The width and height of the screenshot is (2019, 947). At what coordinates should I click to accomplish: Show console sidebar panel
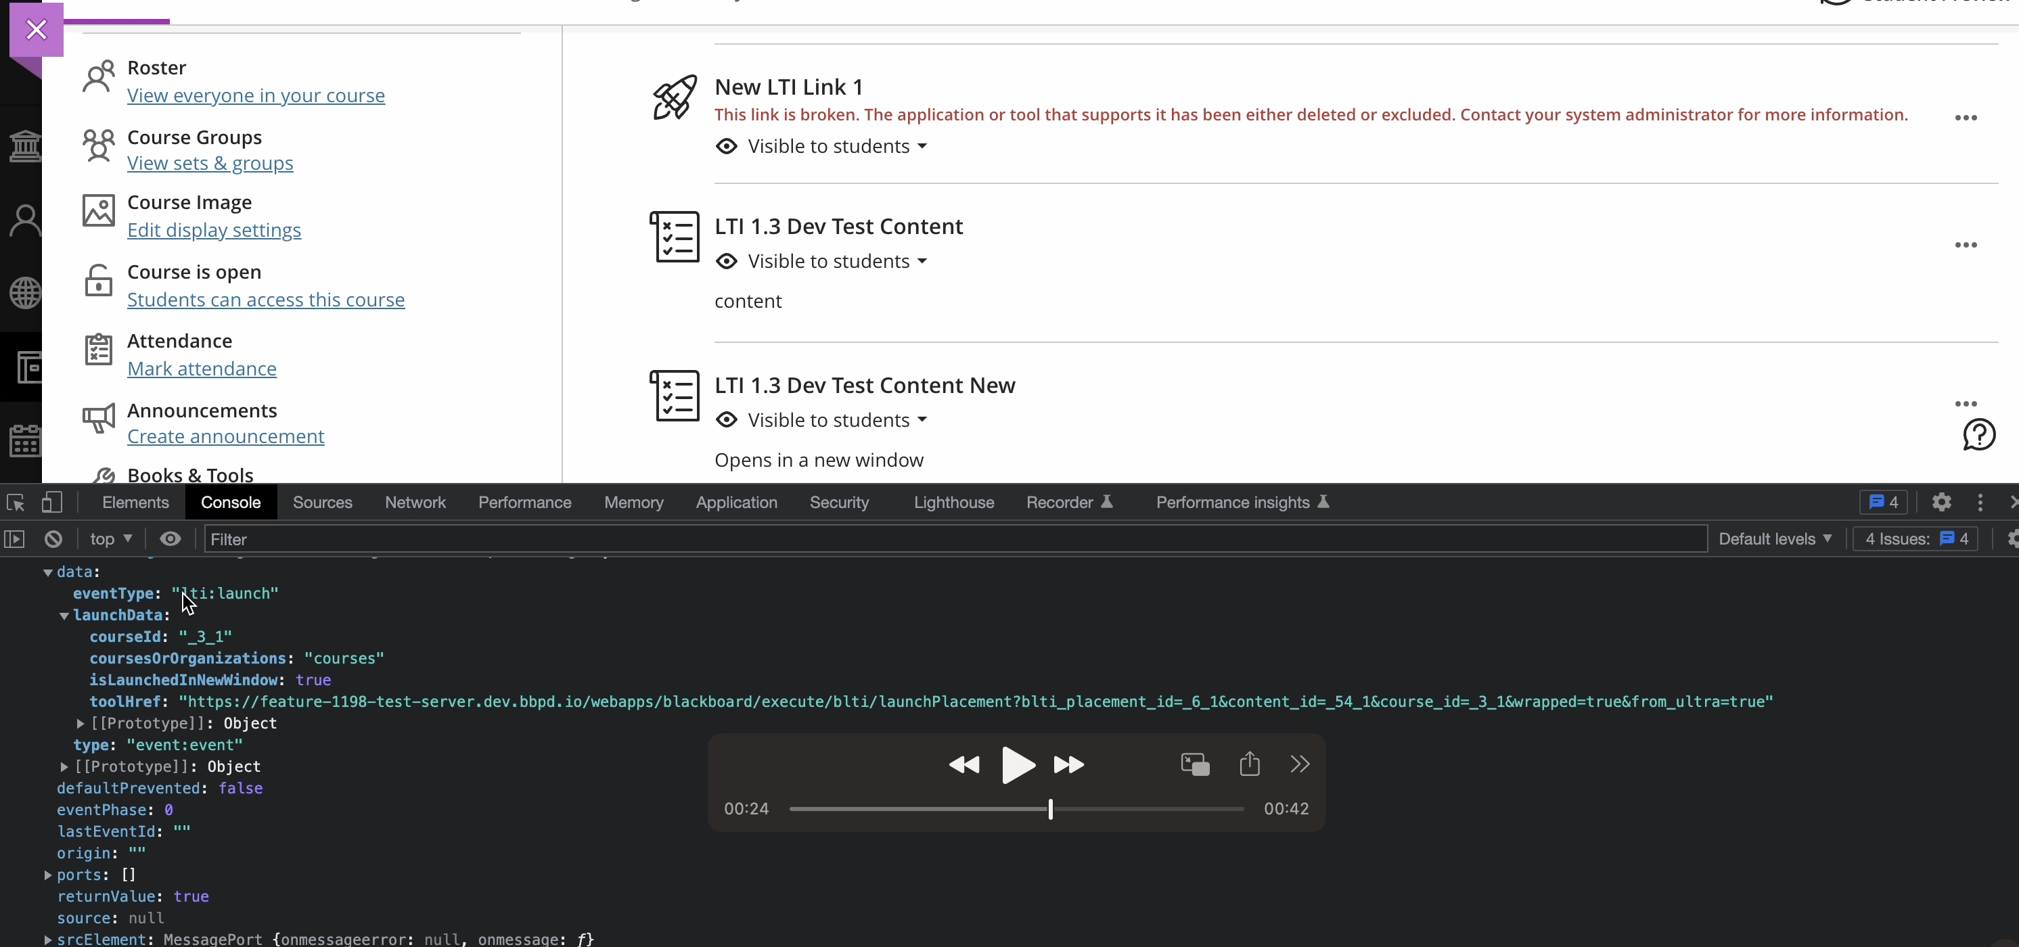tap(15, 539)
